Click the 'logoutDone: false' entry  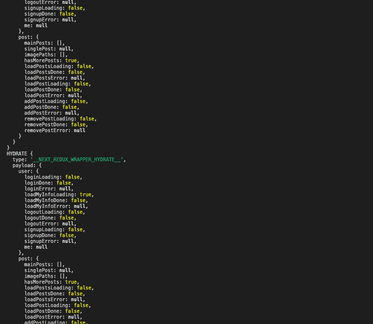point(50,218)
